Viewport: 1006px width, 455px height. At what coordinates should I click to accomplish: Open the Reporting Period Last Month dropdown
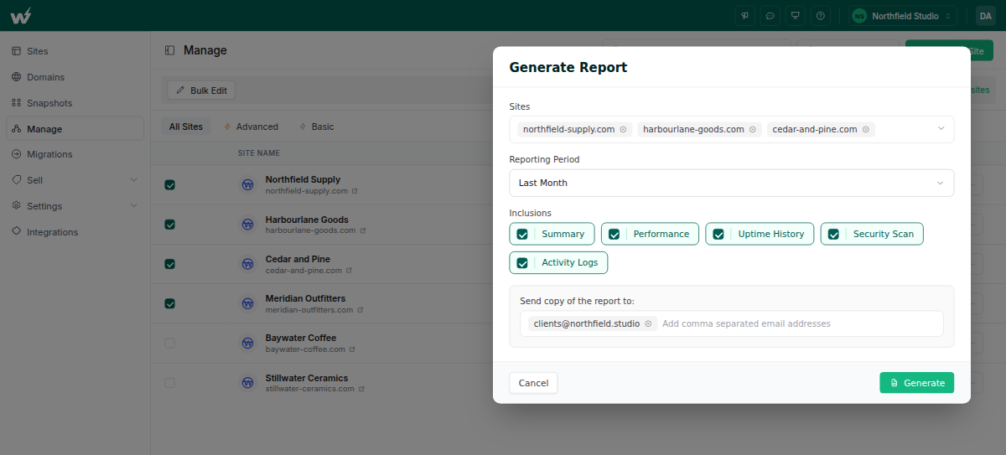click(731, 183)
